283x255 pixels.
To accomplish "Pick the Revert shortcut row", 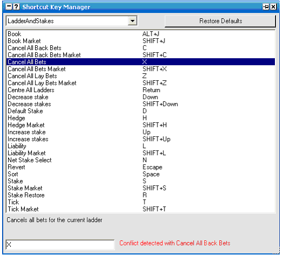I will coord(141,167).
